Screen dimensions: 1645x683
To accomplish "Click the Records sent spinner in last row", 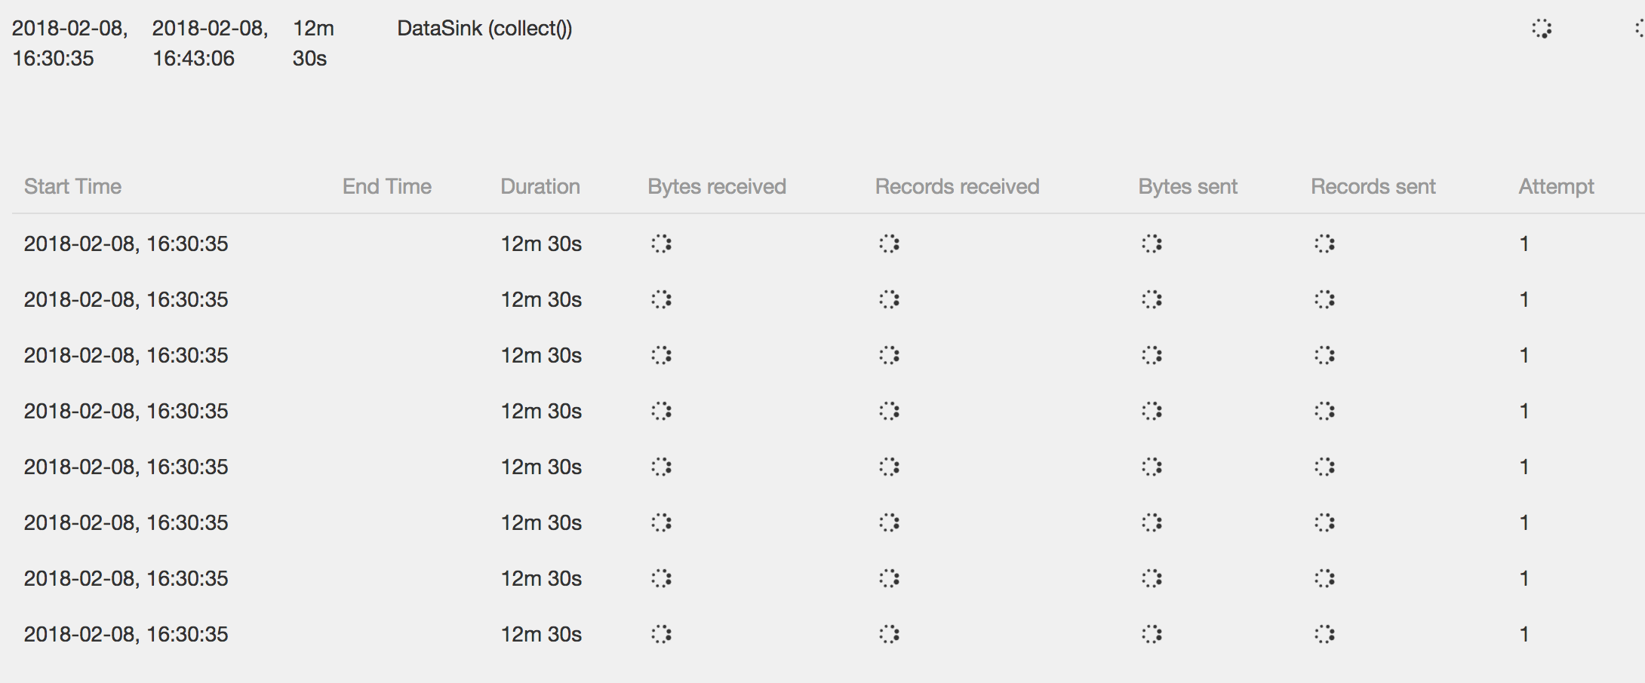I will tap(1325, 634).
